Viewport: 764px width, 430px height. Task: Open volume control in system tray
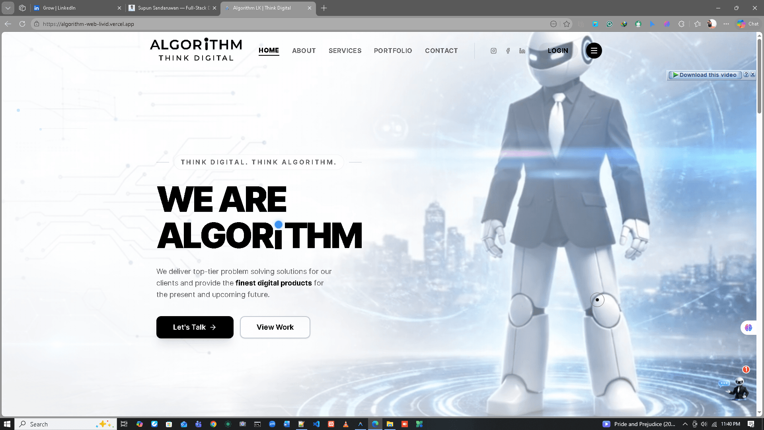[704, 424]
